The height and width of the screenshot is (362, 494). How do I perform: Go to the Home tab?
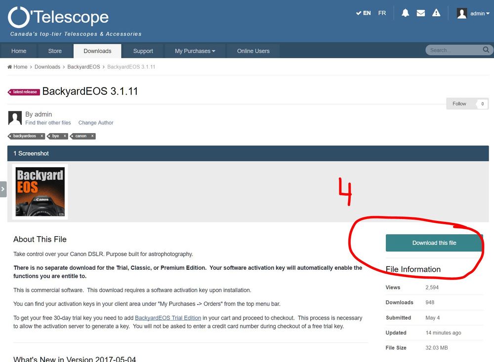[19, 51]
